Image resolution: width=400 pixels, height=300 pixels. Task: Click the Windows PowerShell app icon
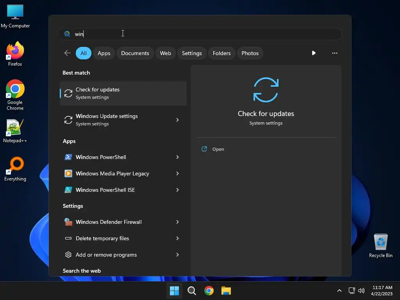point(68,157)
